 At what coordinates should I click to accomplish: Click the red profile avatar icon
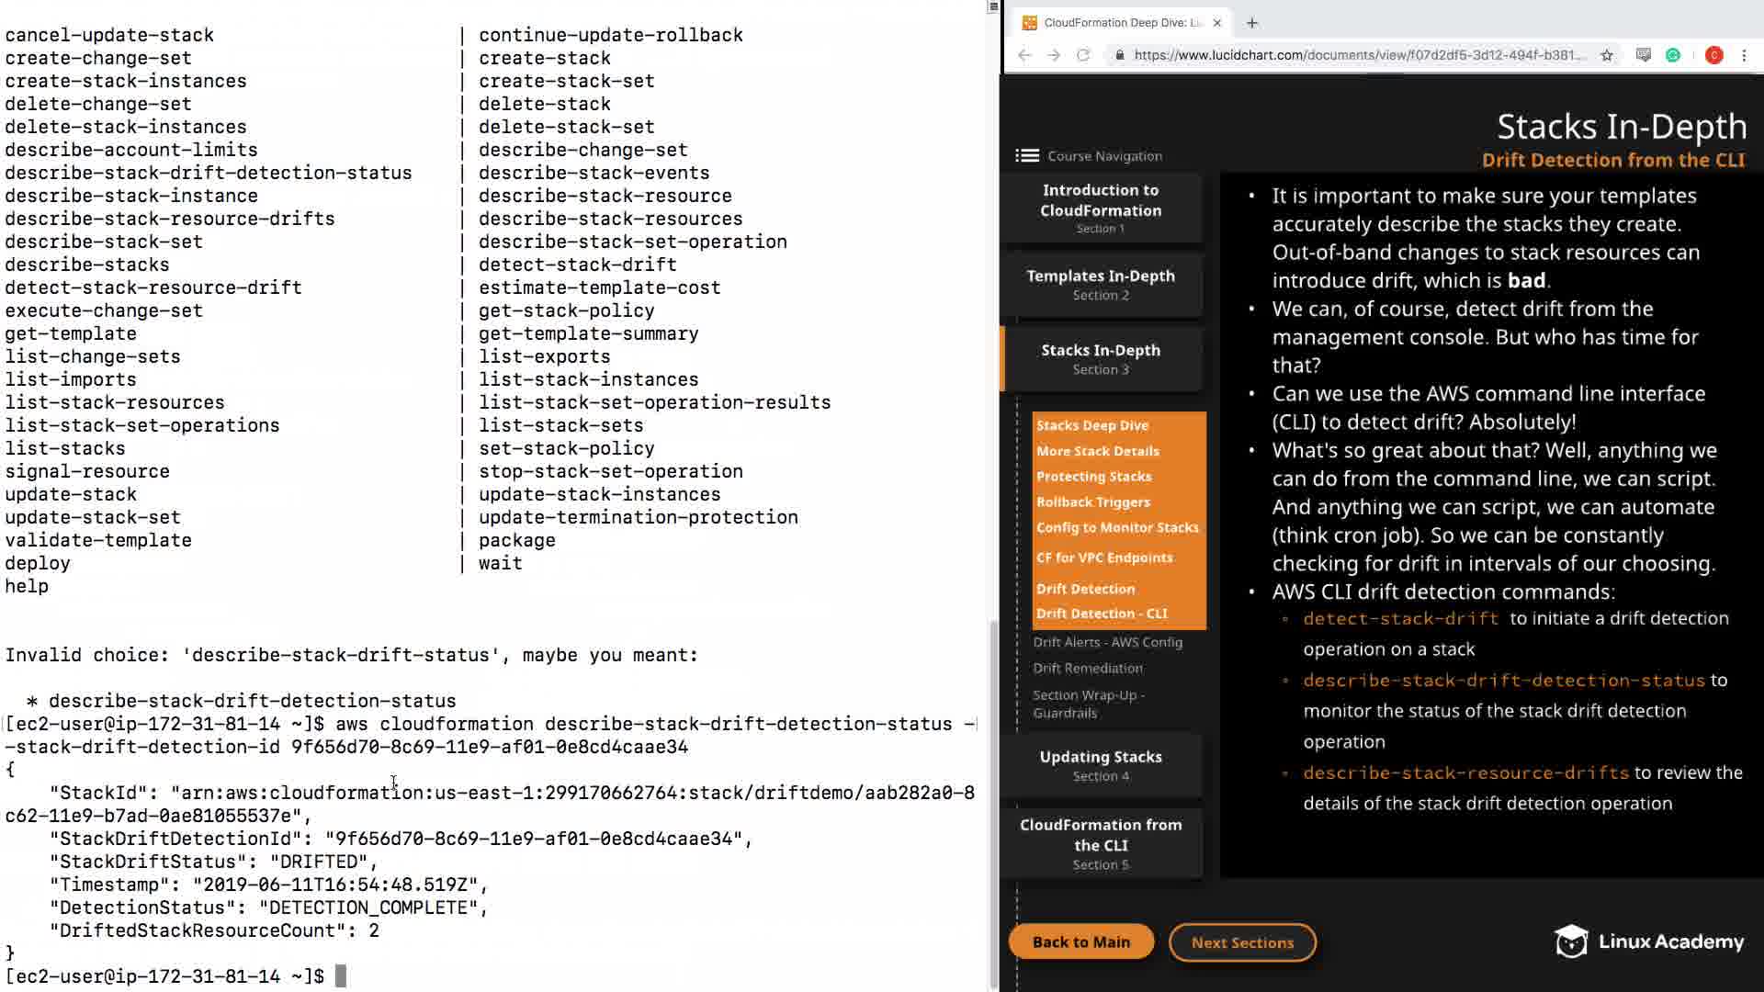(1713, 55)
